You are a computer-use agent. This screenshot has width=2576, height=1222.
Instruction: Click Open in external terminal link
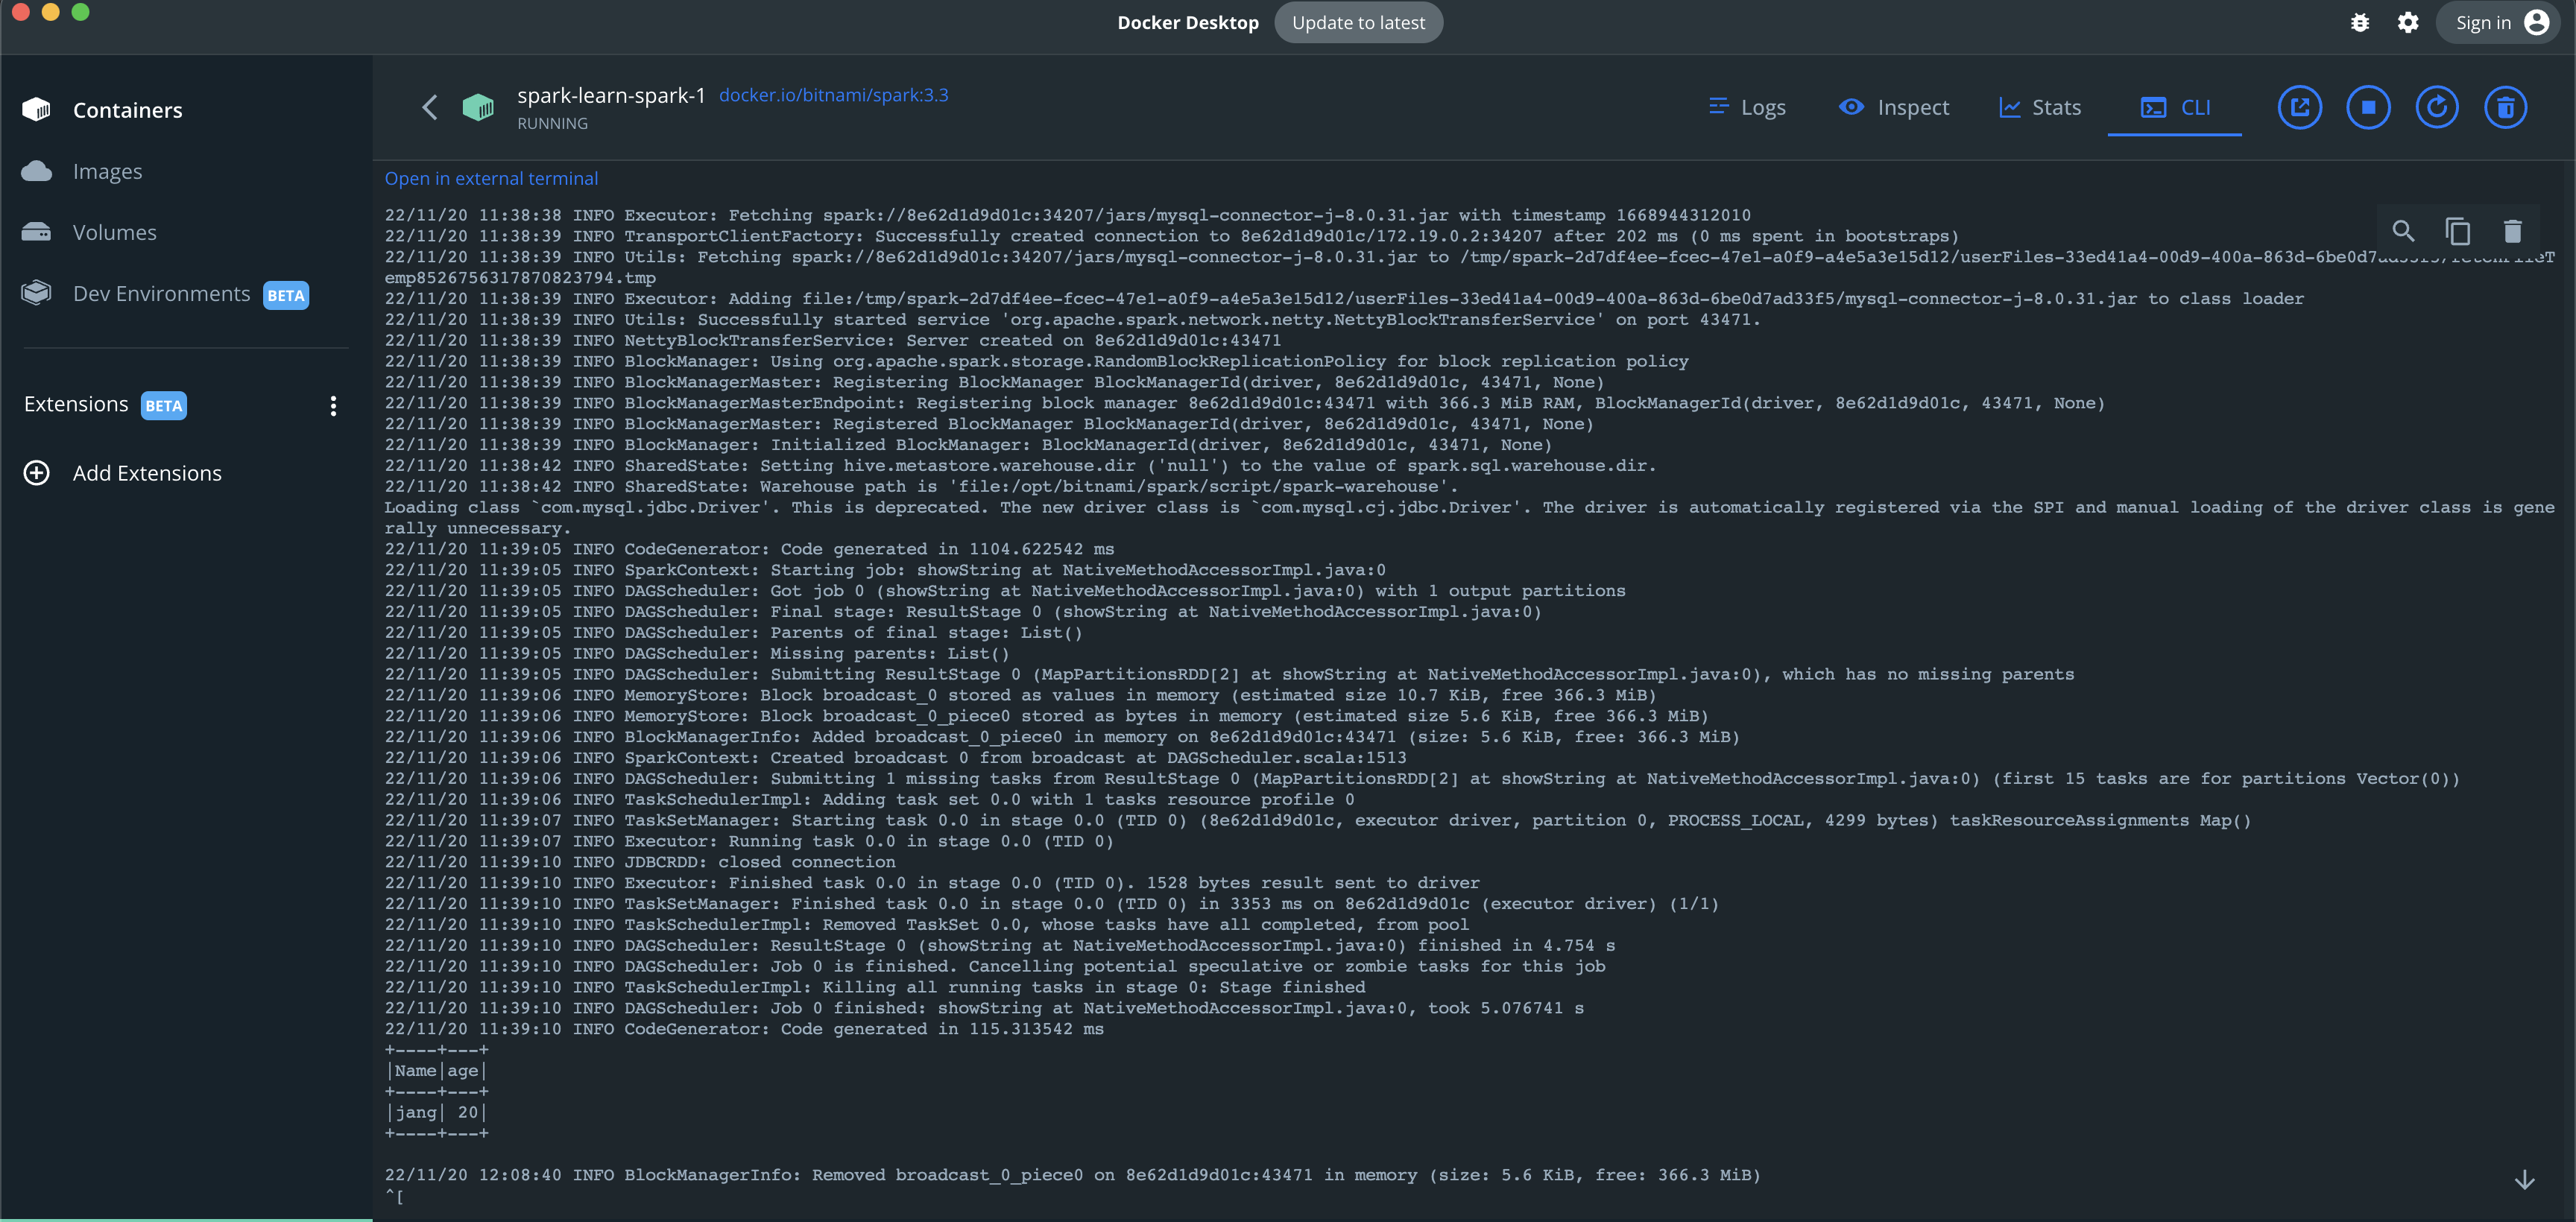(491, 178)
